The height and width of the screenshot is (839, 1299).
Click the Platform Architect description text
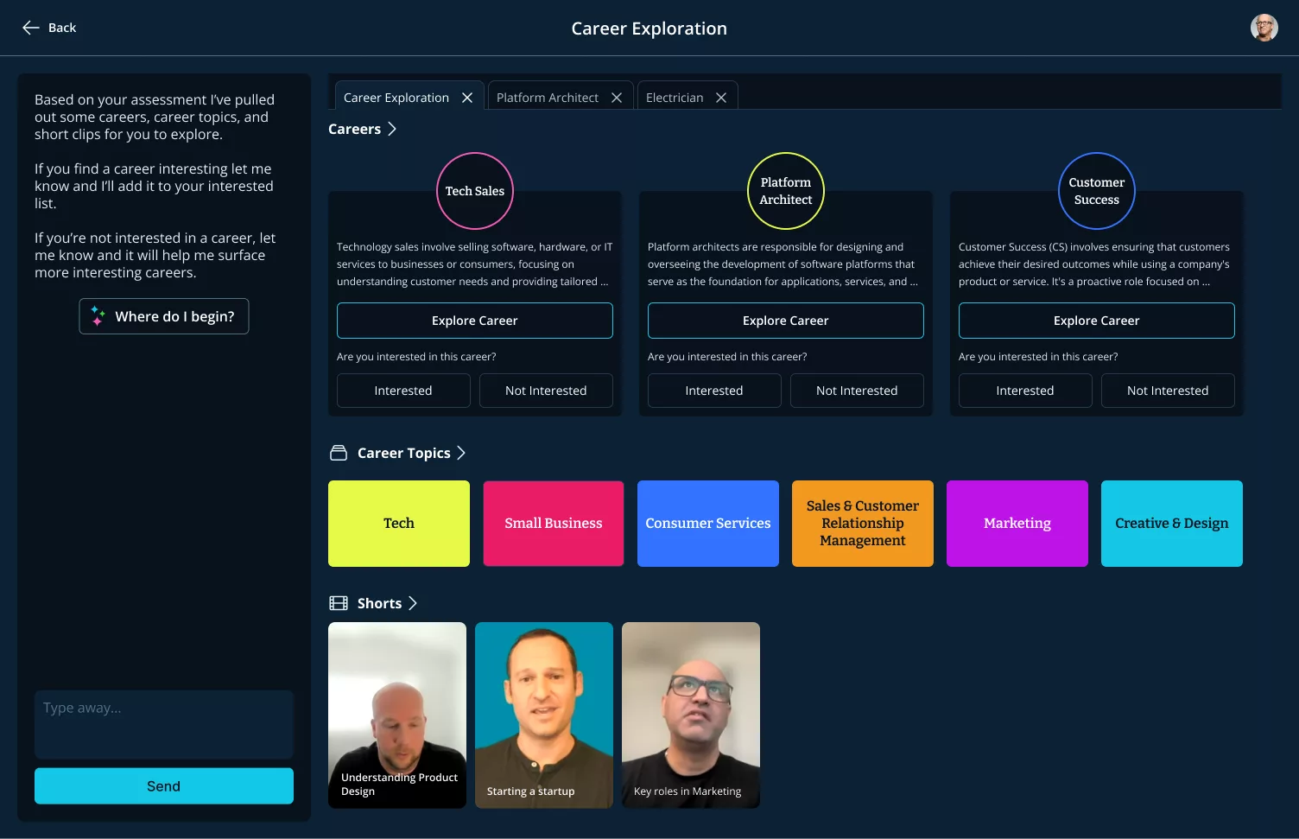783,264
